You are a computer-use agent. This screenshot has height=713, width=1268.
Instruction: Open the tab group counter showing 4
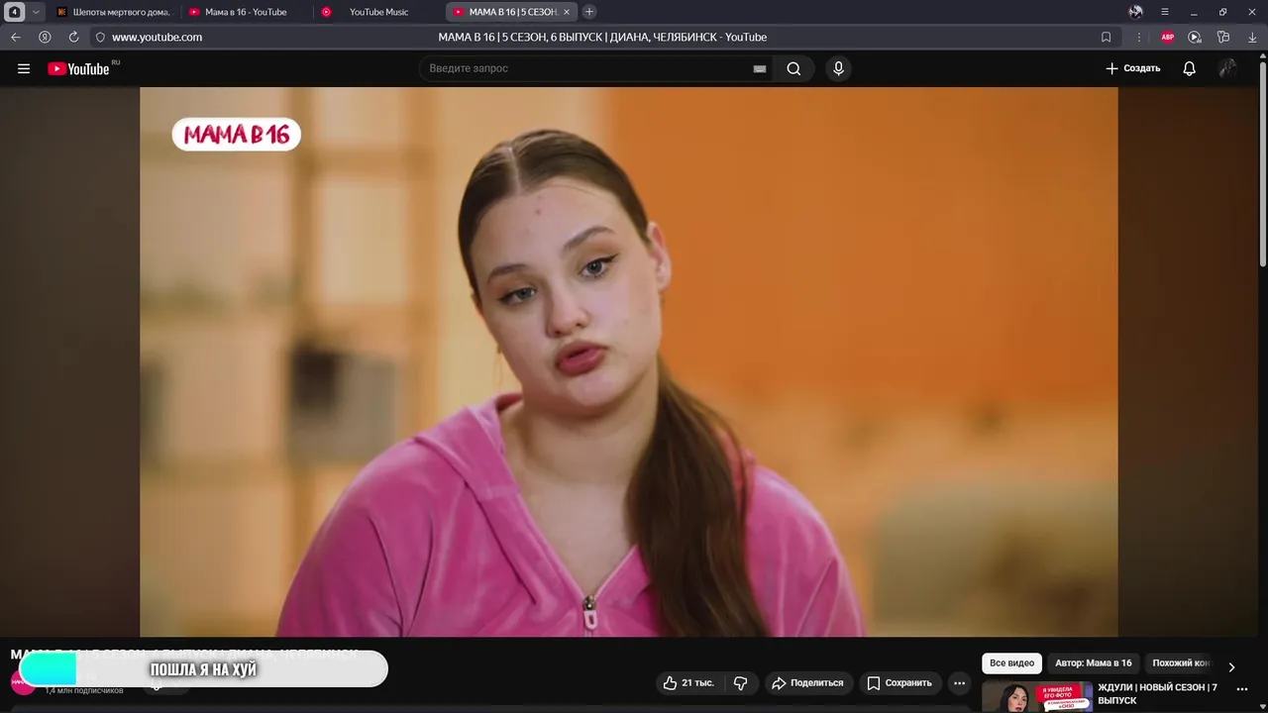(x=15, y=12)
